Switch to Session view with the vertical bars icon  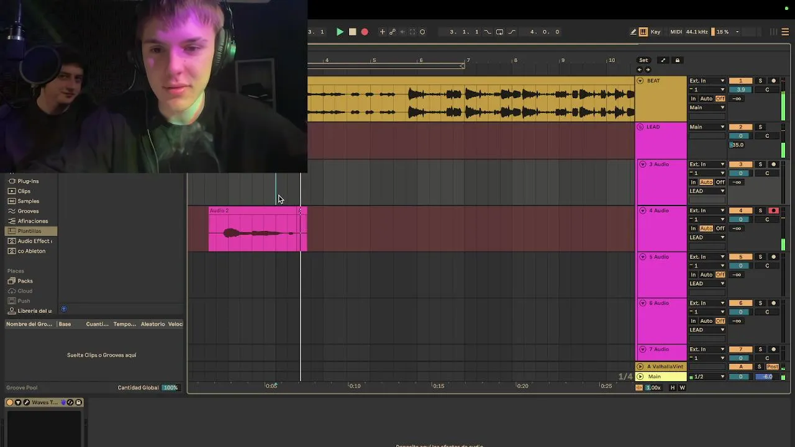pyautogui.click(x=773, y=32)
